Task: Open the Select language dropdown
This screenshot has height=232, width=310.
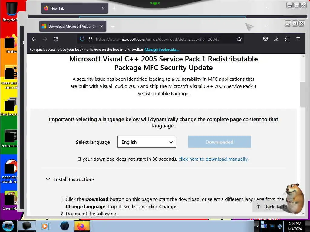Action: coord(147,142)
